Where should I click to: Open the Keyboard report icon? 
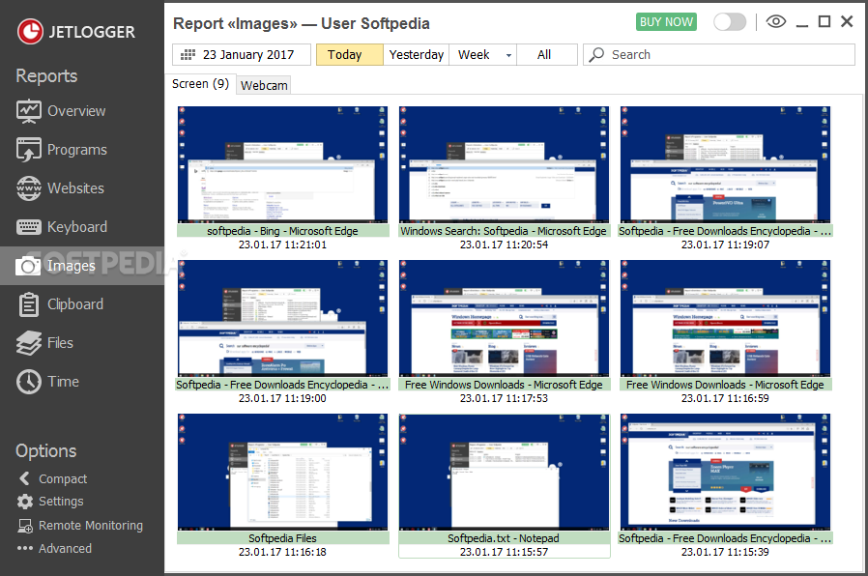pyautogui.click(x=28, y=227)
